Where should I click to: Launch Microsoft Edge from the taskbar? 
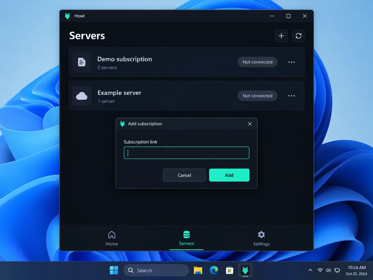pos(214,270)
